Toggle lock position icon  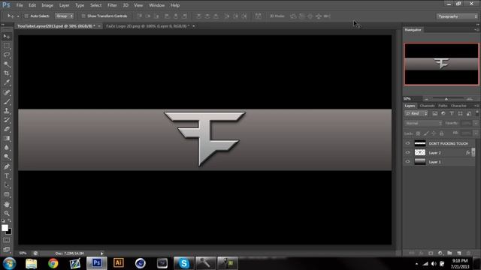point(434,133)
